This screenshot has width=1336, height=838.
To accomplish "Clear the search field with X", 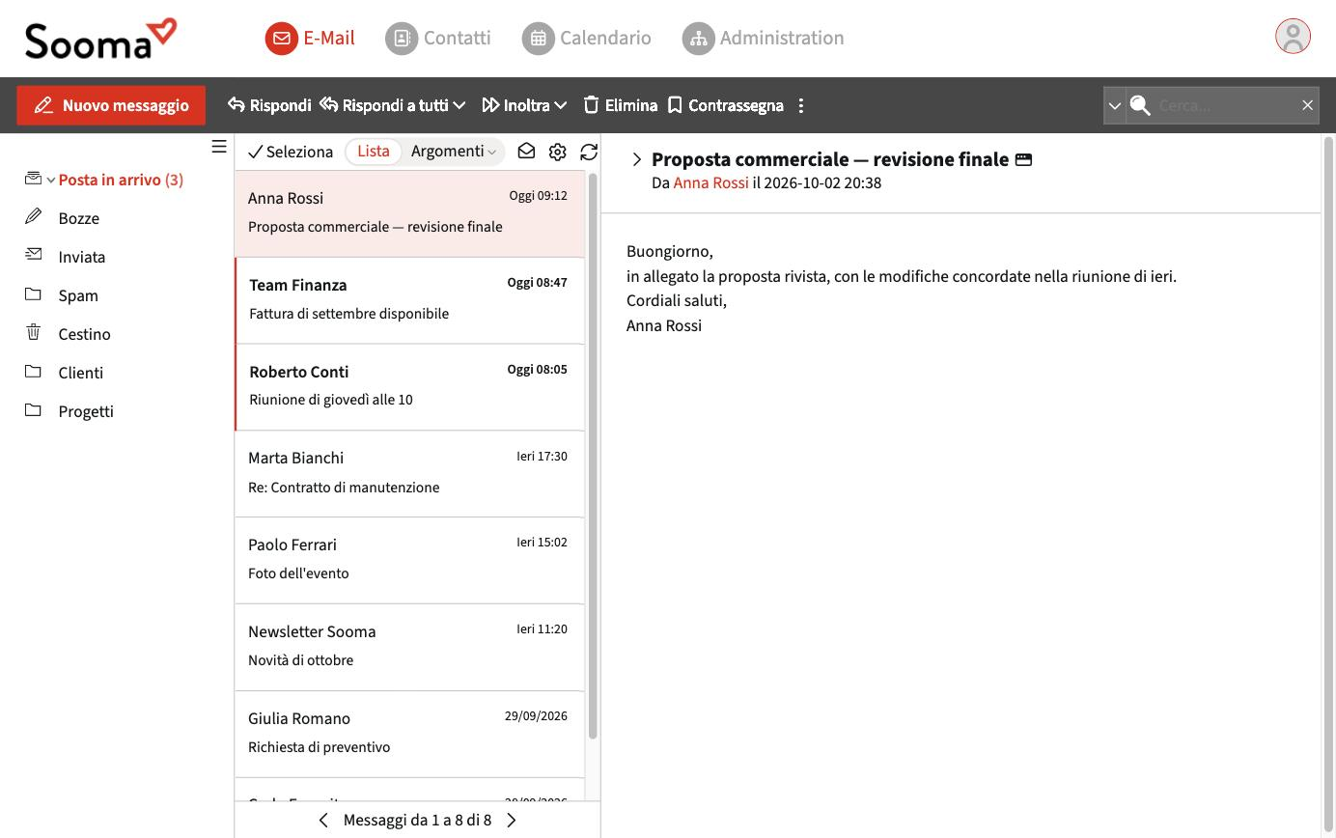I will click(1307, 105).
